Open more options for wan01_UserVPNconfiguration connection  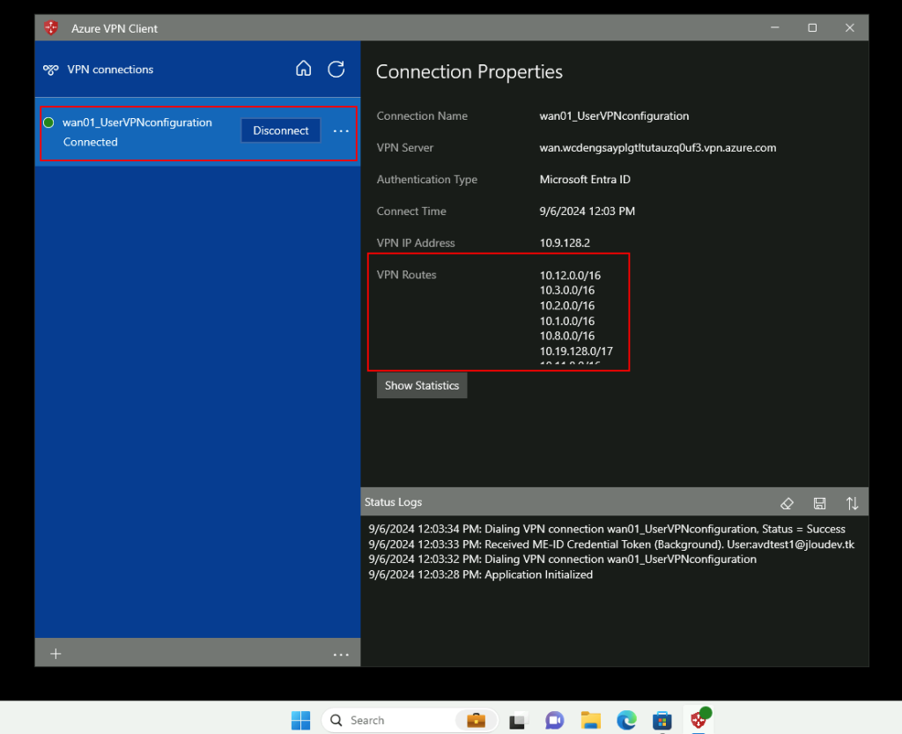(341, 131)
